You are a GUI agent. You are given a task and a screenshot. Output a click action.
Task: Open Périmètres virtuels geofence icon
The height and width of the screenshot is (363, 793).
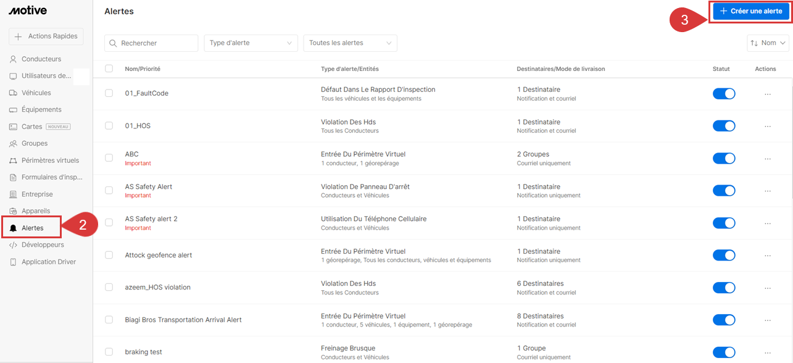coord(14,161)
